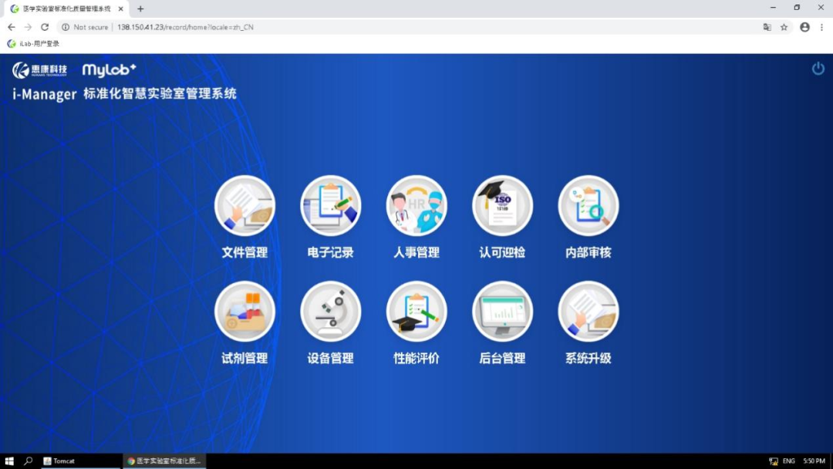Click the 惠康科技 company logo
Screen dimensions: 833x469
click(40, 69)
